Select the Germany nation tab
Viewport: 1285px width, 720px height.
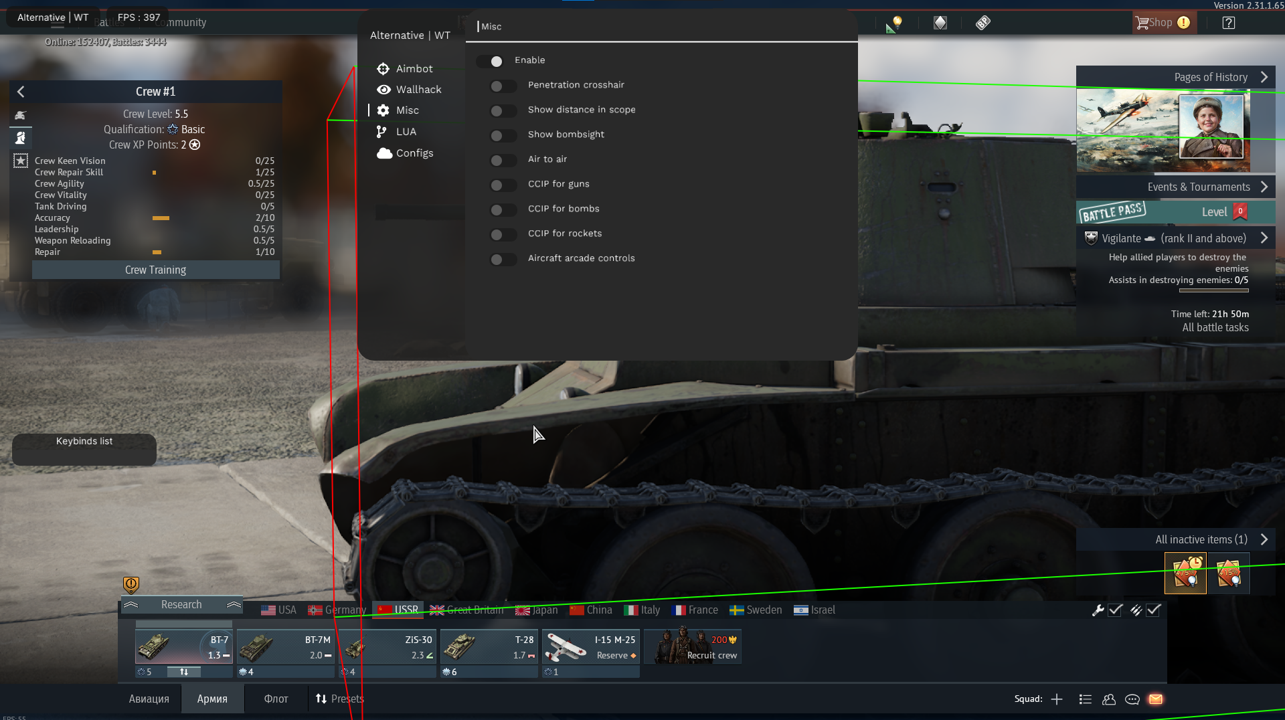pos(337,610)
